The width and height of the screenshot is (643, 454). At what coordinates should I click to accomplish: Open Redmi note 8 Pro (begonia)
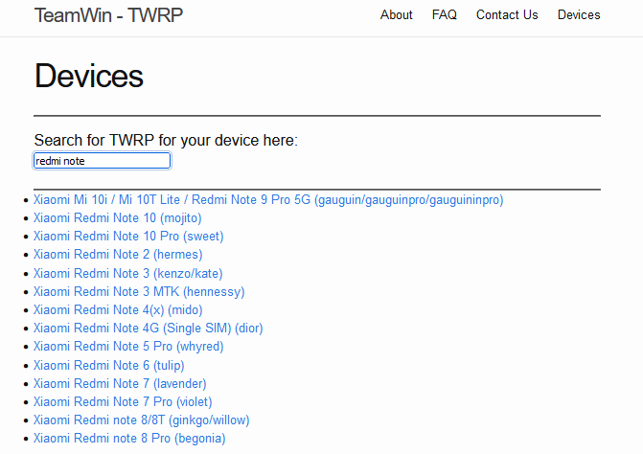(129, 439)
